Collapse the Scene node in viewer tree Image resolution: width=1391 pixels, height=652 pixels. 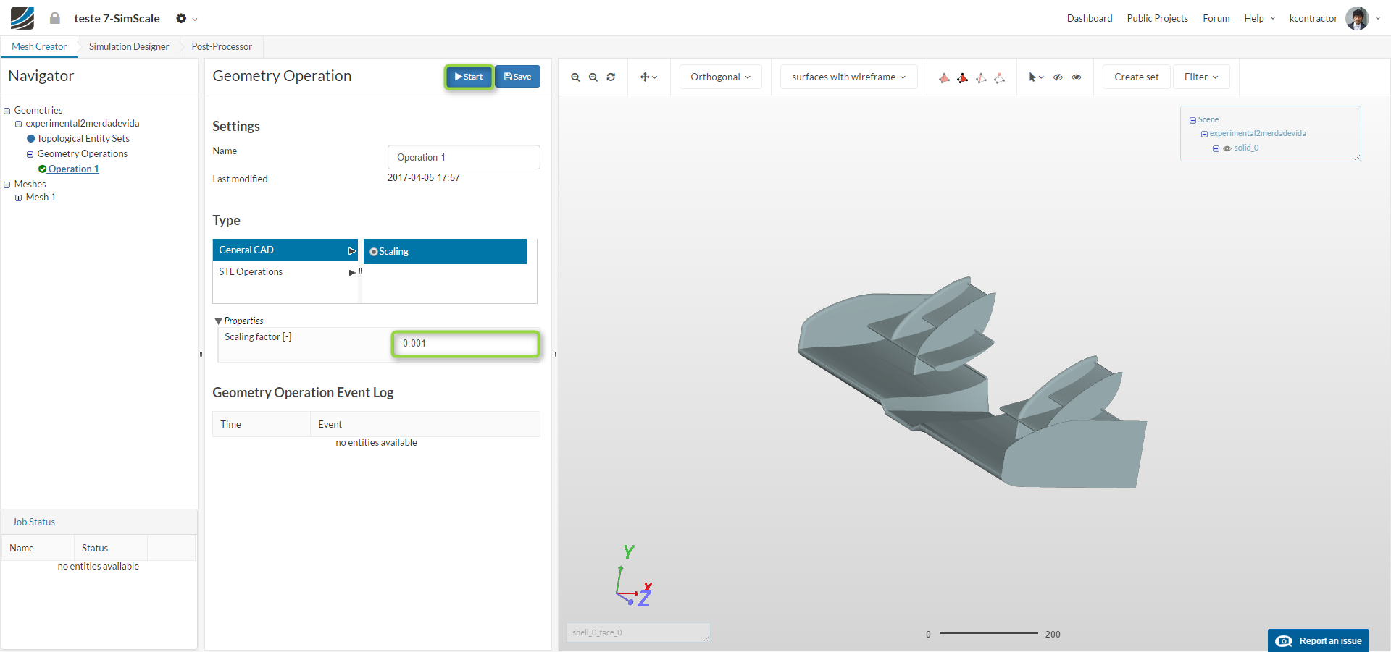1192,120
